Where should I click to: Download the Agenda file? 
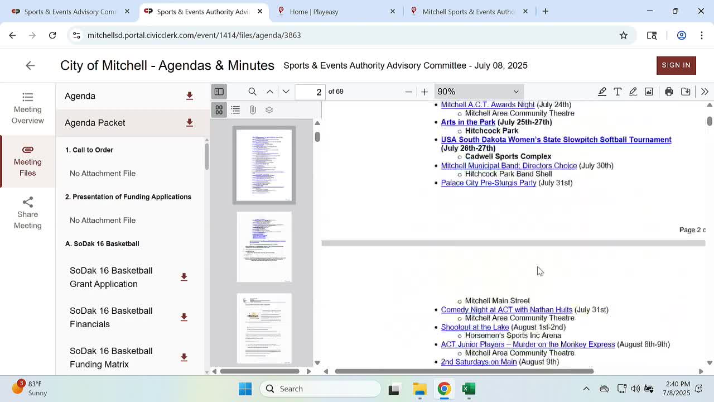pos(190,96)
